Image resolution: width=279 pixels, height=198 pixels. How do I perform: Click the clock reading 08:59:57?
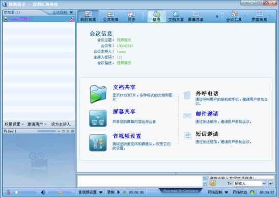267,192
